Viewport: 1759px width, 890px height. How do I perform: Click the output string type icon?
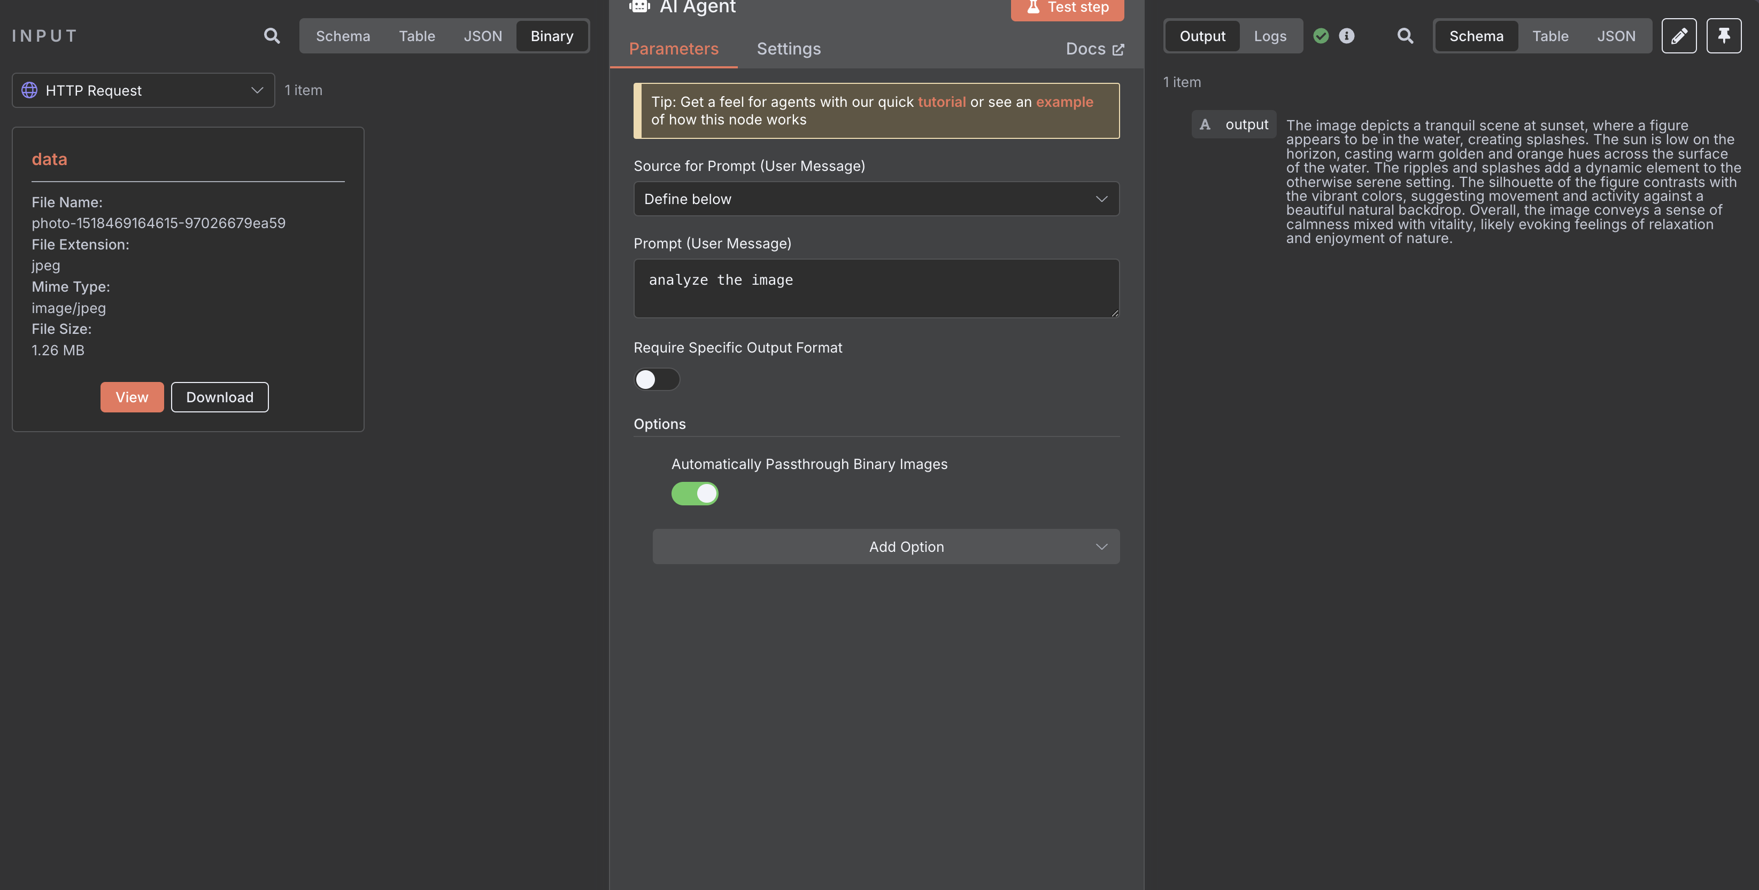tap(1205, 124)
